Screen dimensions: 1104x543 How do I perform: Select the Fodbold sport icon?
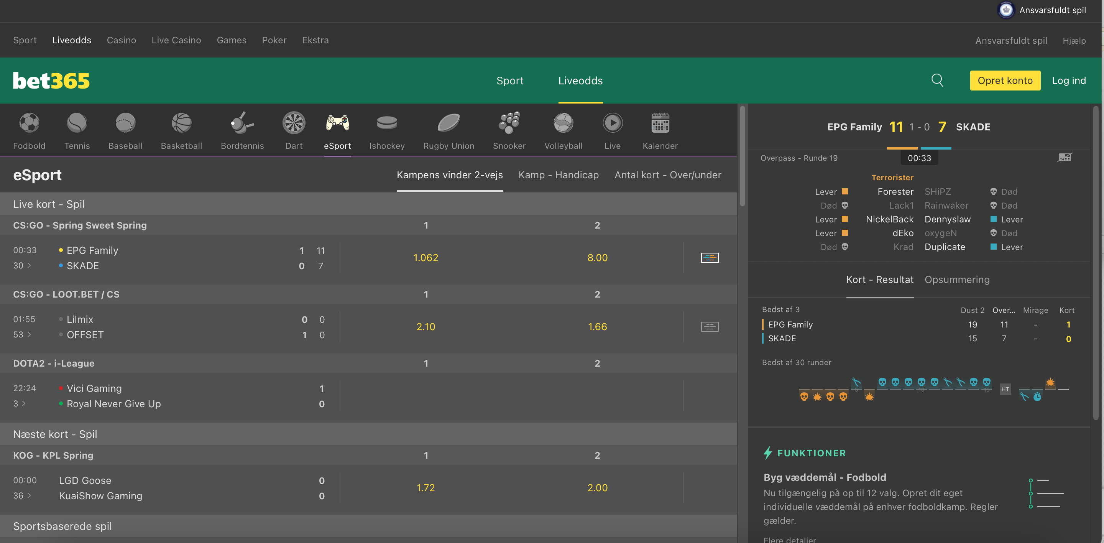(x=29, y=123)
